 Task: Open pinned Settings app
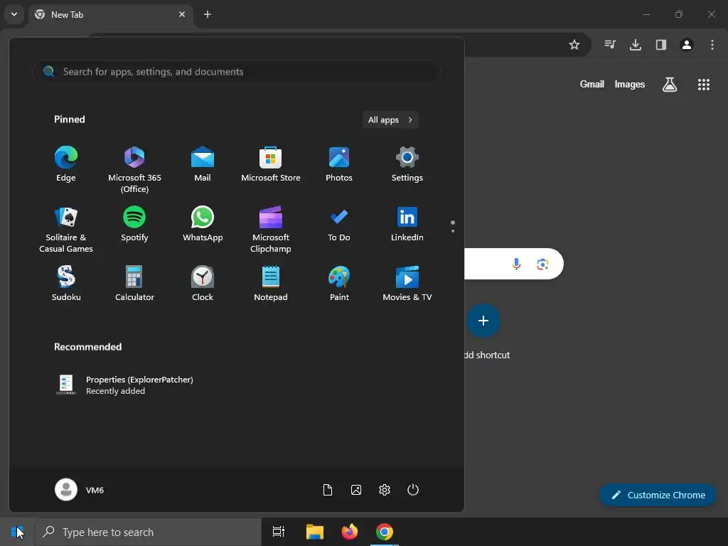(407, 164)
